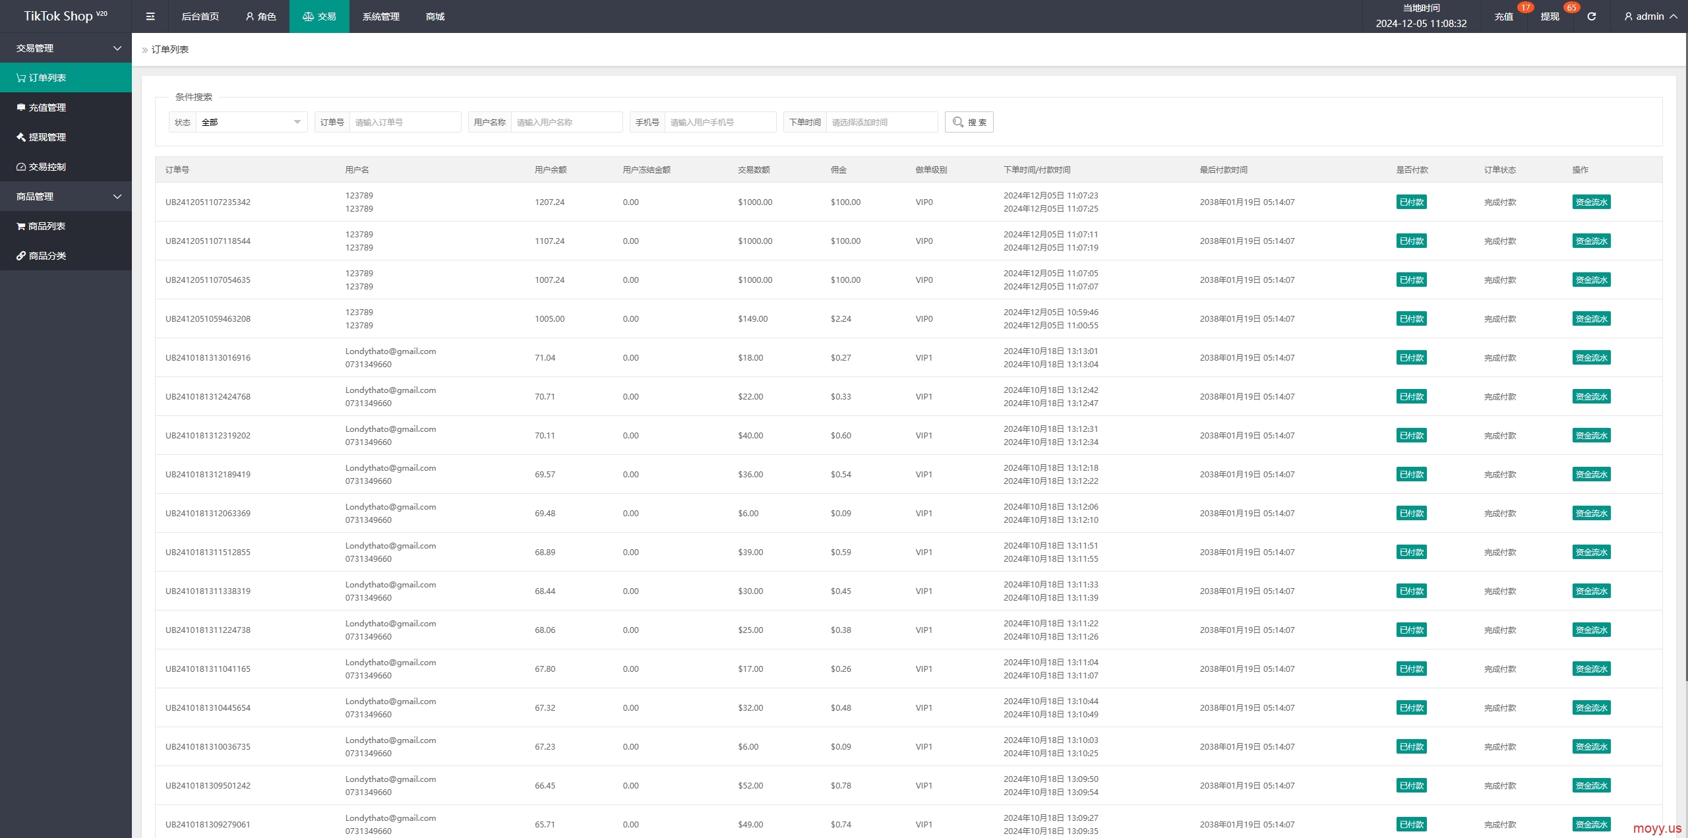Click 资金流水 for order UB2410181313016916
This screenshot has width=1688, height=838.
tap(1591, 358)
